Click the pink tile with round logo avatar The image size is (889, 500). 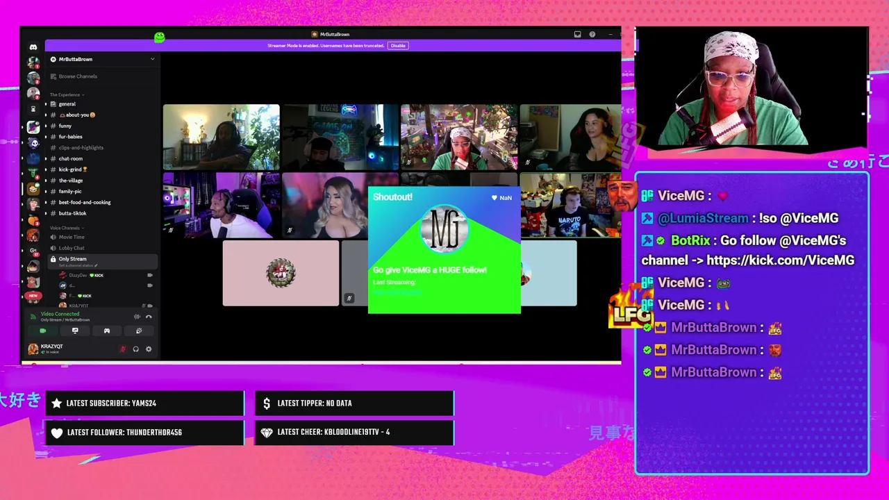click(281, 274)
